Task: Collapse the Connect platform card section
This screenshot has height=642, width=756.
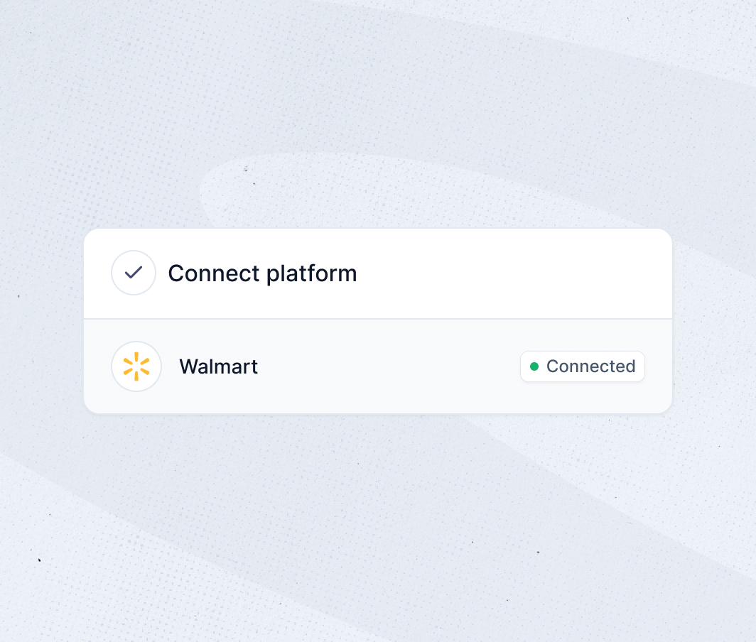Action: [378, 273]
